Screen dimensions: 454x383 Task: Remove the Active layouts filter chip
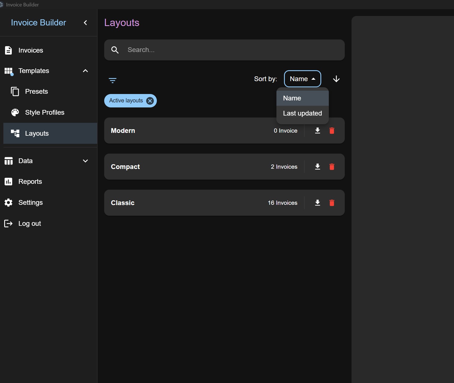(150, 101)
